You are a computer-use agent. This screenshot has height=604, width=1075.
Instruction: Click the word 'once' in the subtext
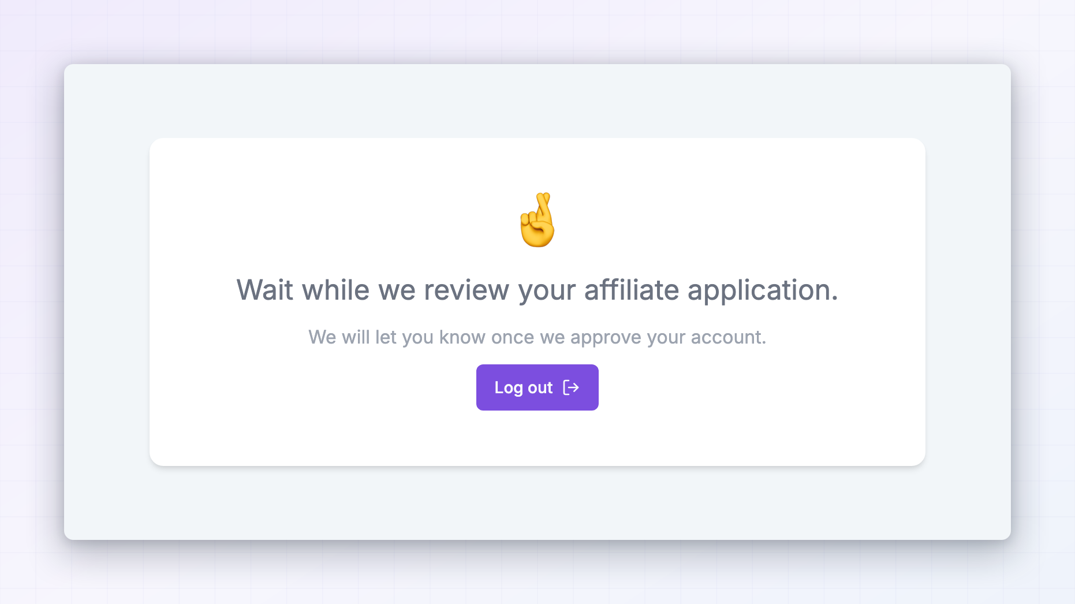[x=513, y=337]
